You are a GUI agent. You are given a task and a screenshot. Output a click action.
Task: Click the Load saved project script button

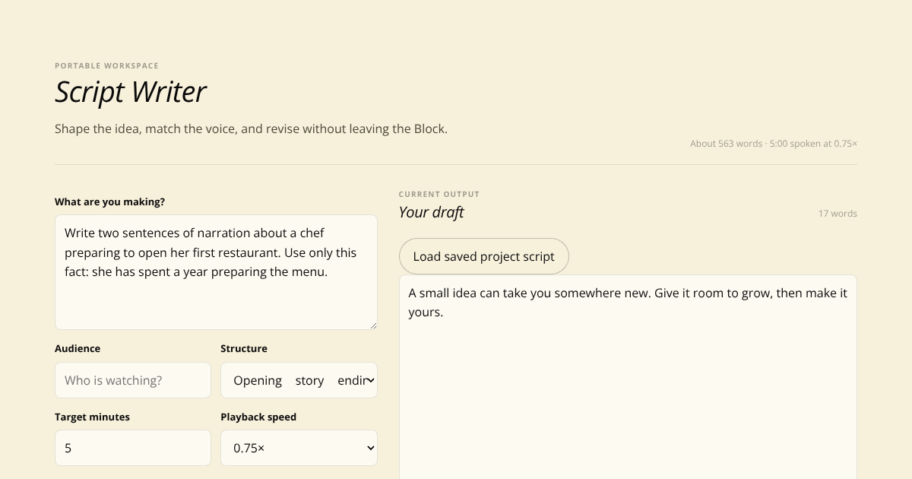[484, 256]
